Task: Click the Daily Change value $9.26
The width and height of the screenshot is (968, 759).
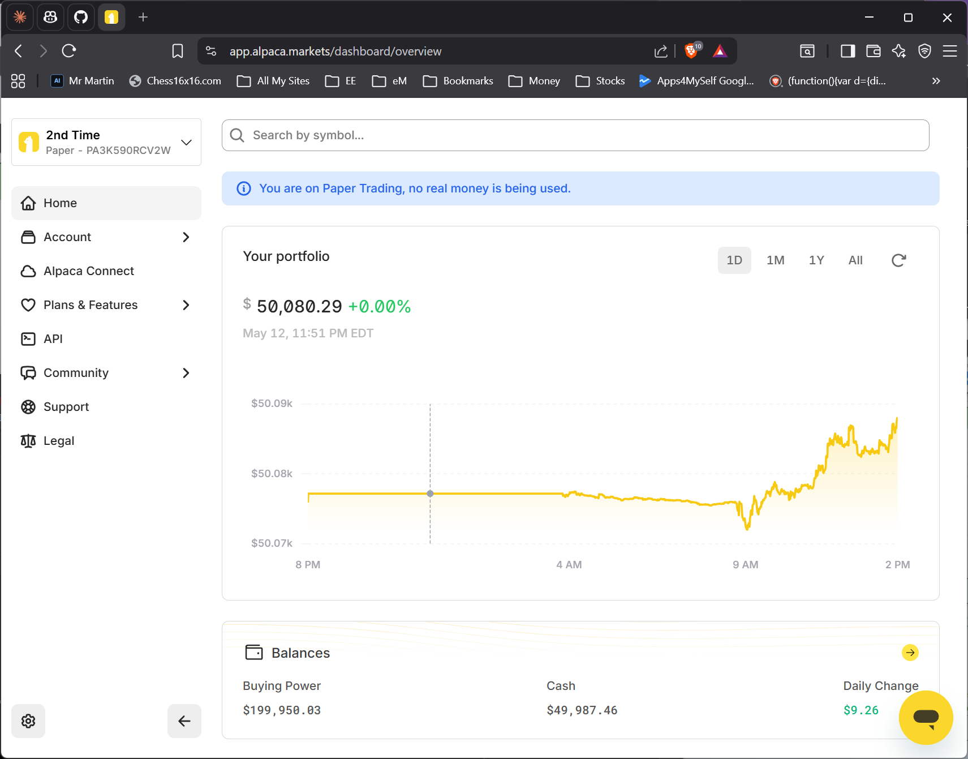Action: 861,710
